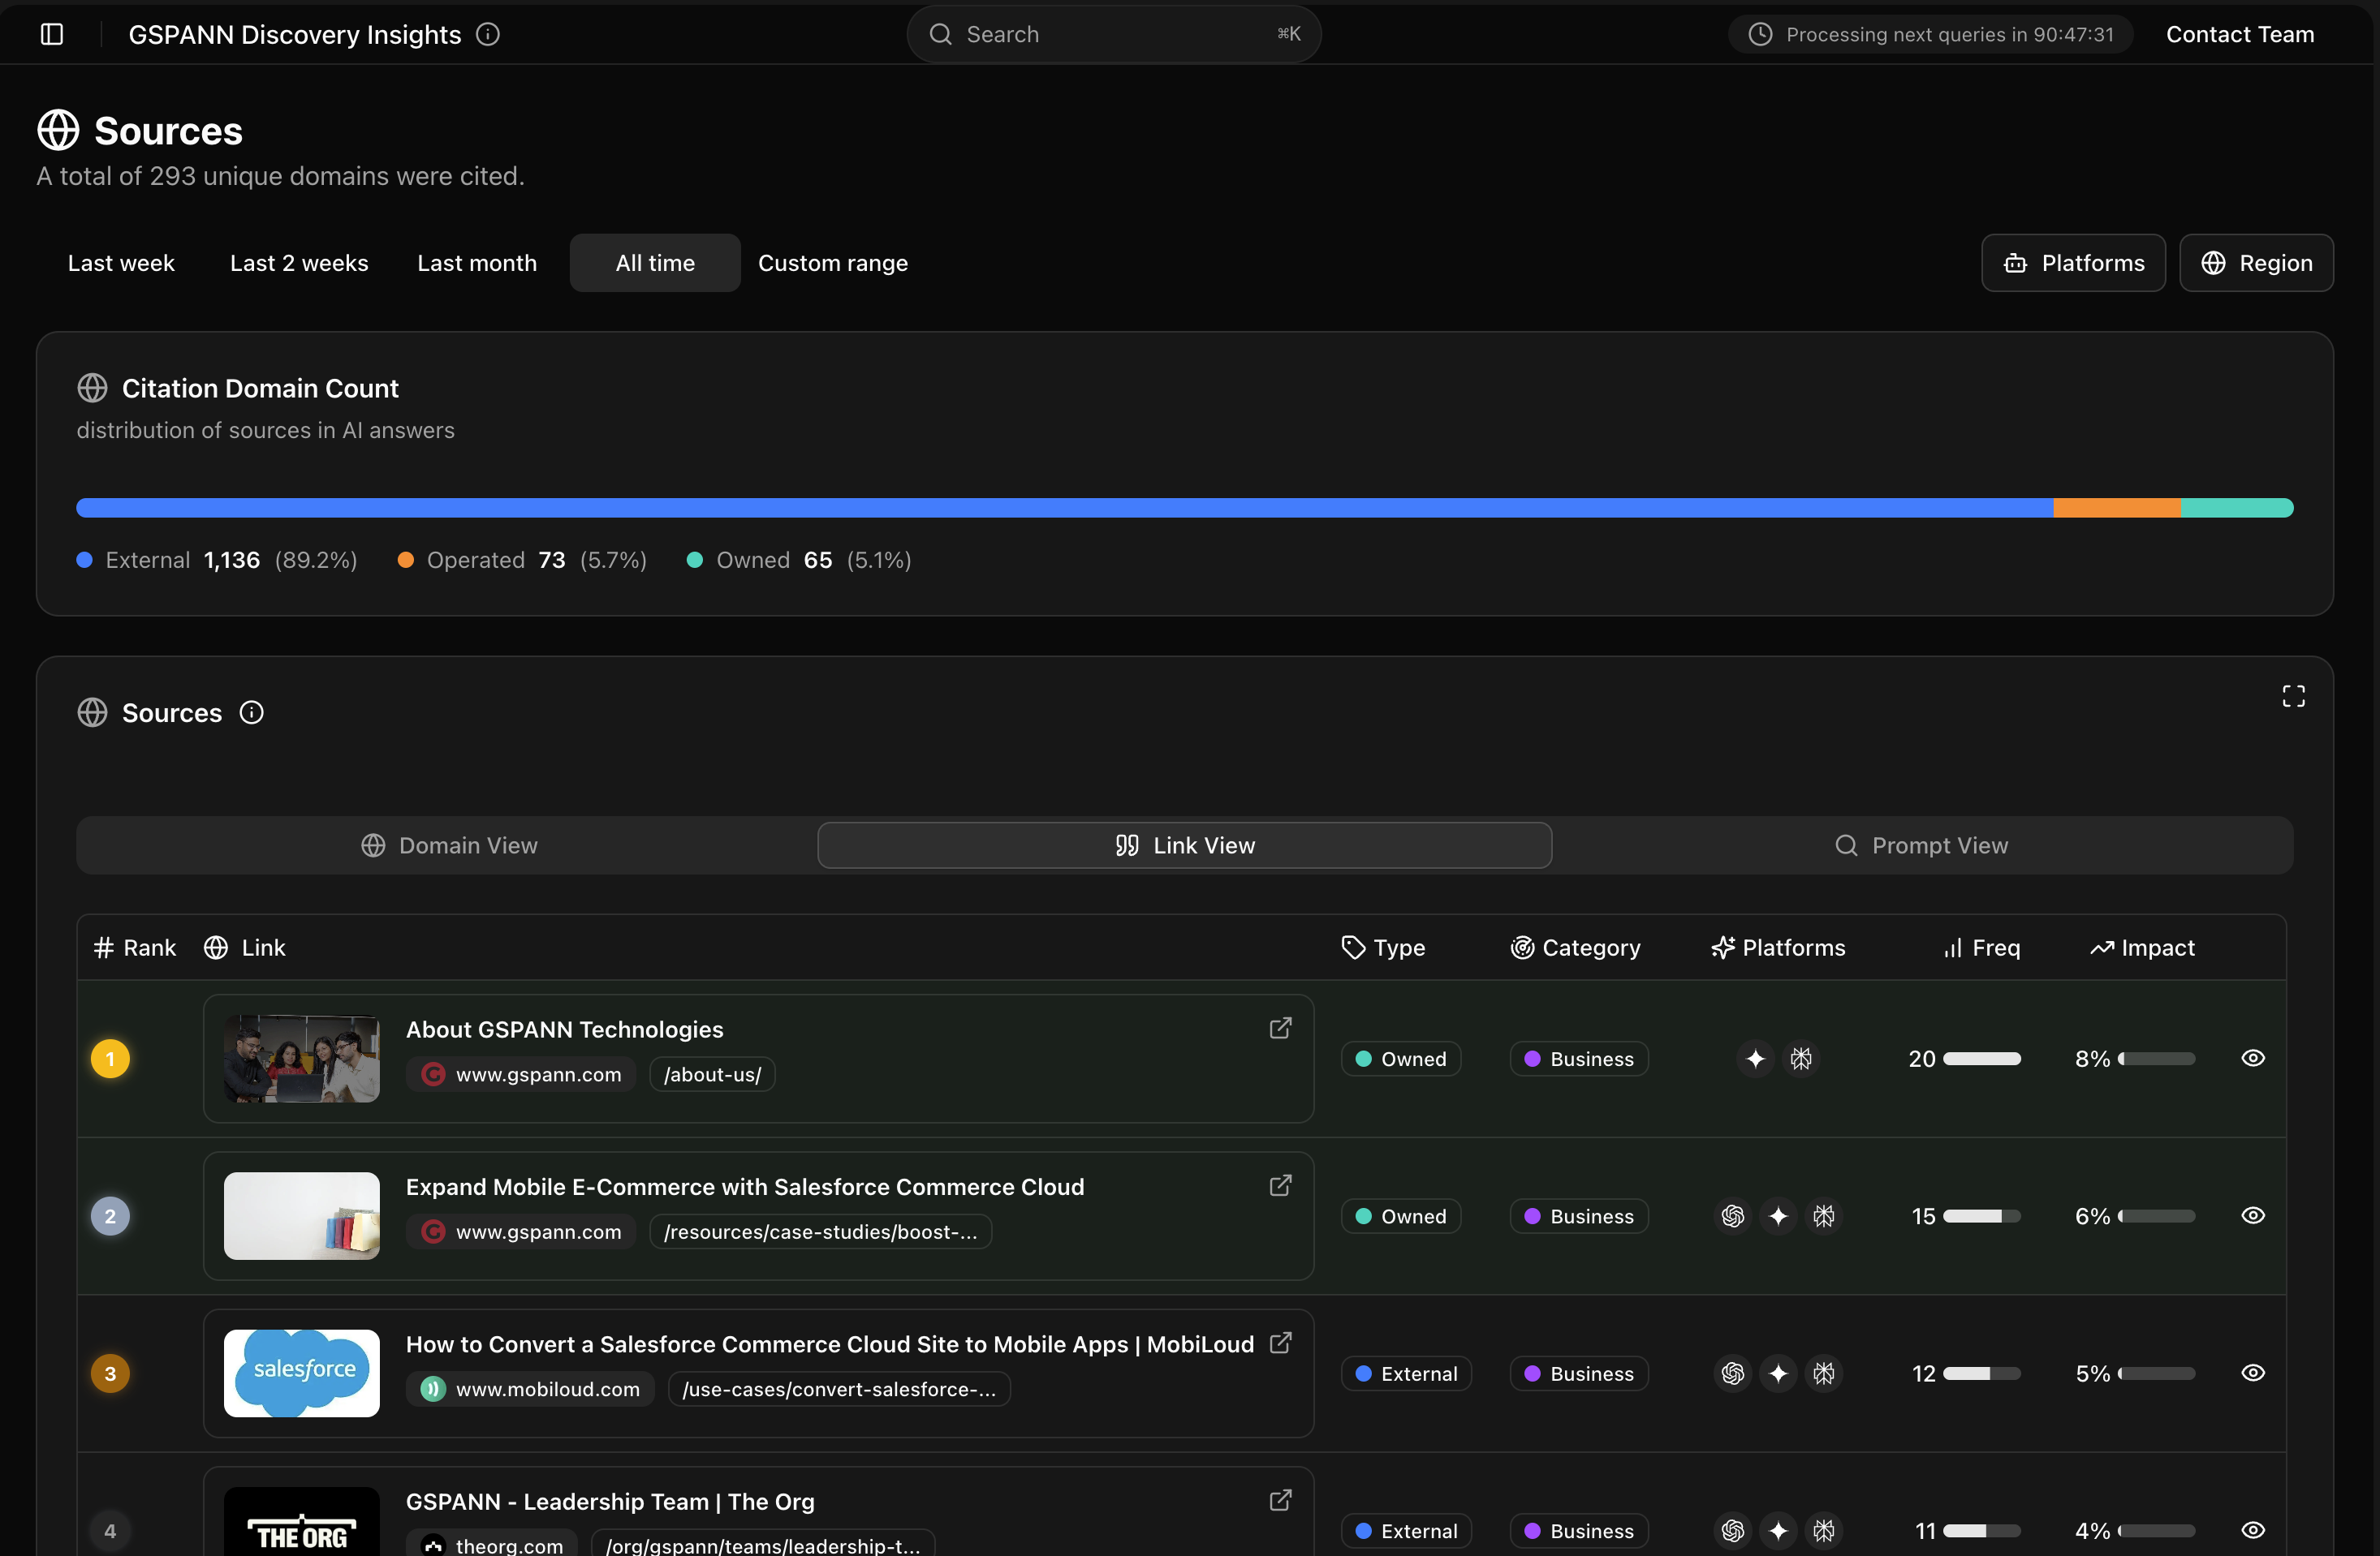The width and height of the screenshot is (2380, 1556).
Task: Sort by Rank column header
Action: (x=135, y=948)
